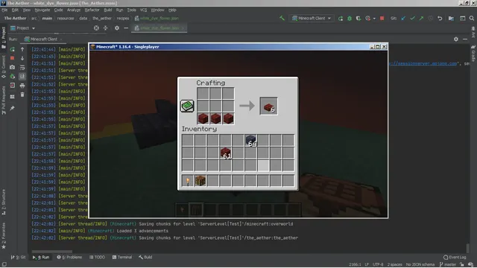Expand the profiler options dropdown arrow
The height and width of the screenshot is (268, 477).
pos(374,19)
